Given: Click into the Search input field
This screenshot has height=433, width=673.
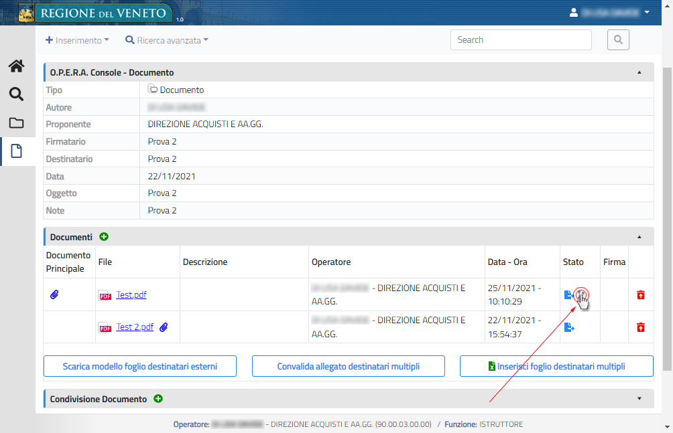Looking at the screenshot, I should click(520, 40).
